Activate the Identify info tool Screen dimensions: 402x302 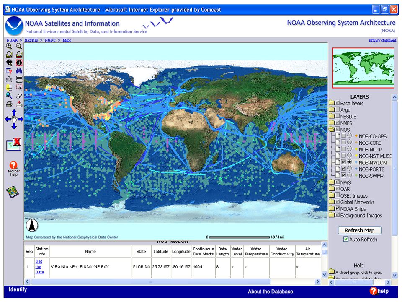[19, 62]
